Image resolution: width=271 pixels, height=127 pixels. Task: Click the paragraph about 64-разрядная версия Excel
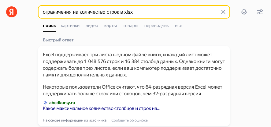[132, 90]
